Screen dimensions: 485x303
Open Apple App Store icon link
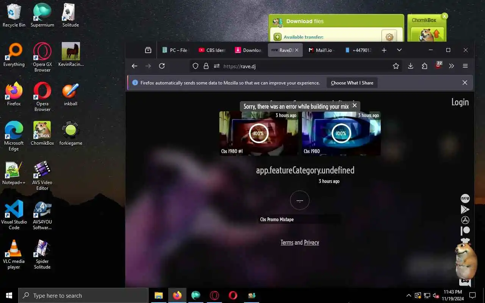tap(465, 220)
